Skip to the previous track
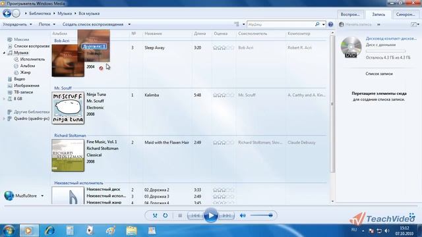Viewport: 422px width, 237px height. click(x=195, y=215)
